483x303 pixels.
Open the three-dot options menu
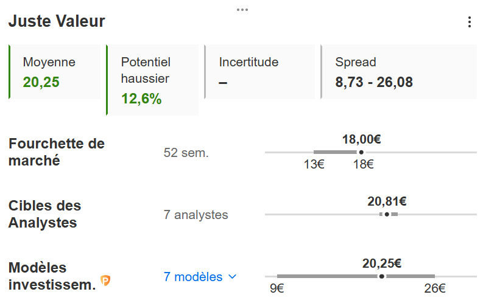469,22
